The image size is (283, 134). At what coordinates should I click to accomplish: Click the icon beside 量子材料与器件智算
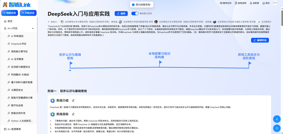click(8, 83)
